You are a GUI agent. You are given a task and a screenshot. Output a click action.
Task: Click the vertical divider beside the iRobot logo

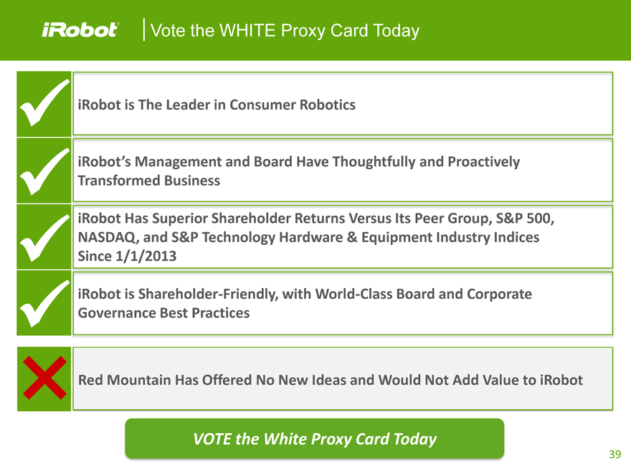(146, 31)
